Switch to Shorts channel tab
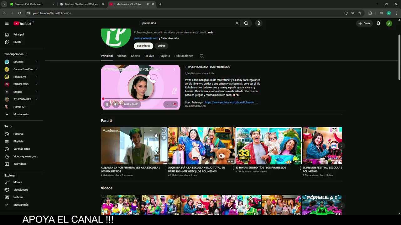 click(x=135, y=56)
